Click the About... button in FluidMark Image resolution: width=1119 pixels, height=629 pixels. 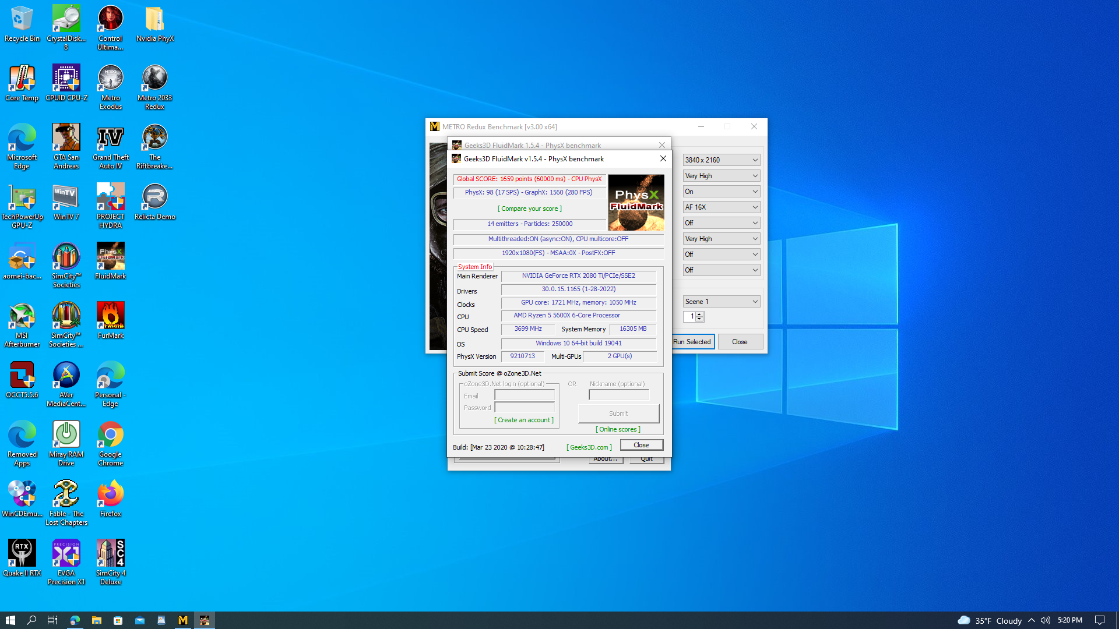coord(606,460)
